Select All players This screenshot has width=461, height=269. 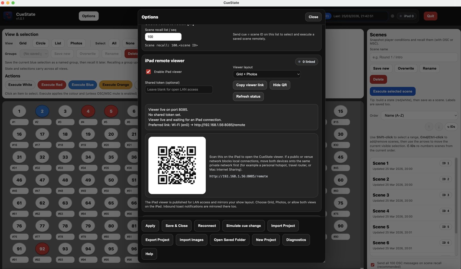click(114, 43)
